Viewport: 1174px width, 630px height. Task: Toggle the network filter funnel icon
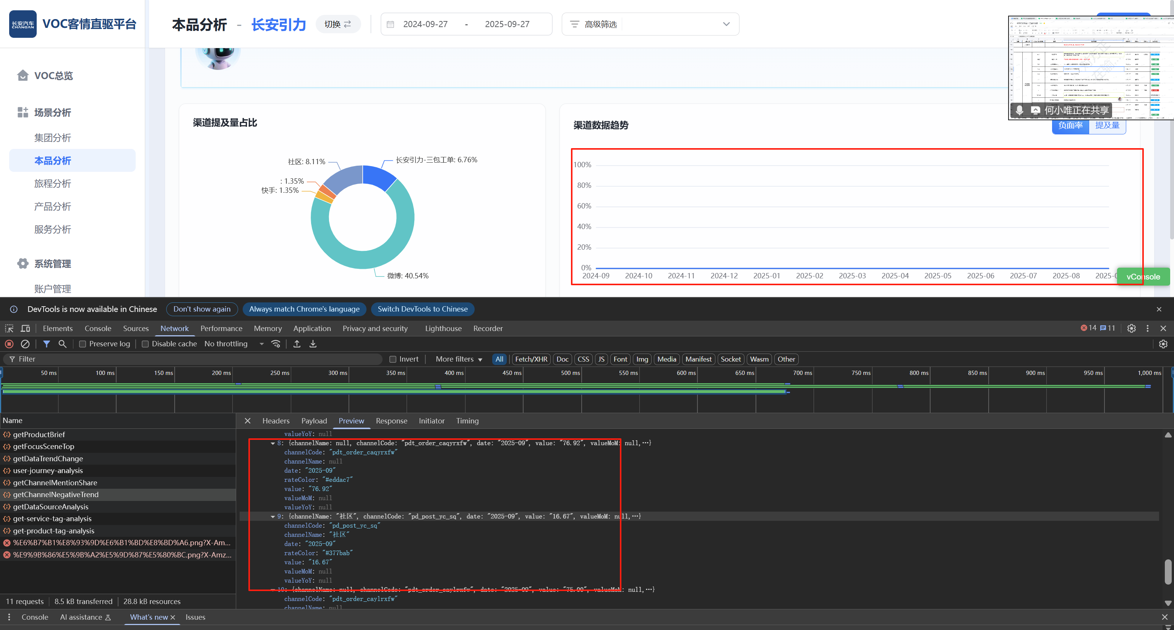[47, 344]
